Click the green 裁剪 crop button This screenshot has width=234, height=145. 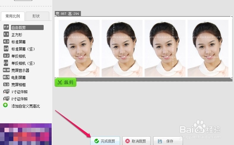coord(66,82)
